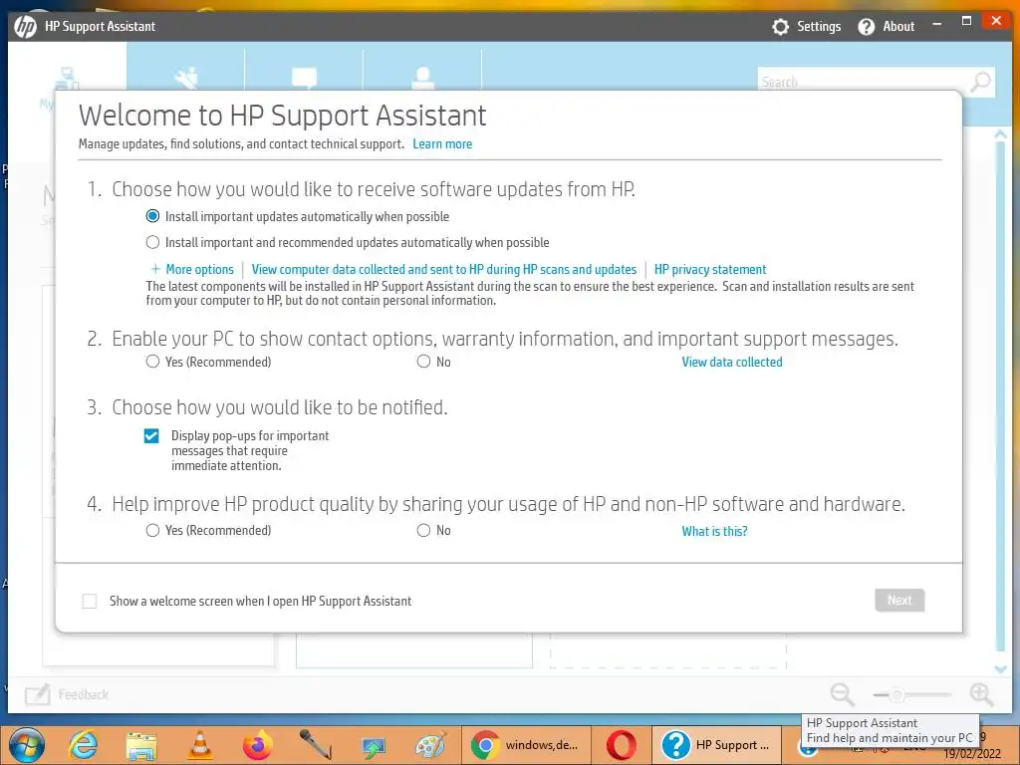Open the What is this? link

coord(714,531)
